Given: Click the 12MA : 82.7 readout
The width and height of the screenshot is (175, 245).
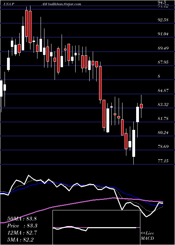Looking at the screenshot, I should 22,232.
